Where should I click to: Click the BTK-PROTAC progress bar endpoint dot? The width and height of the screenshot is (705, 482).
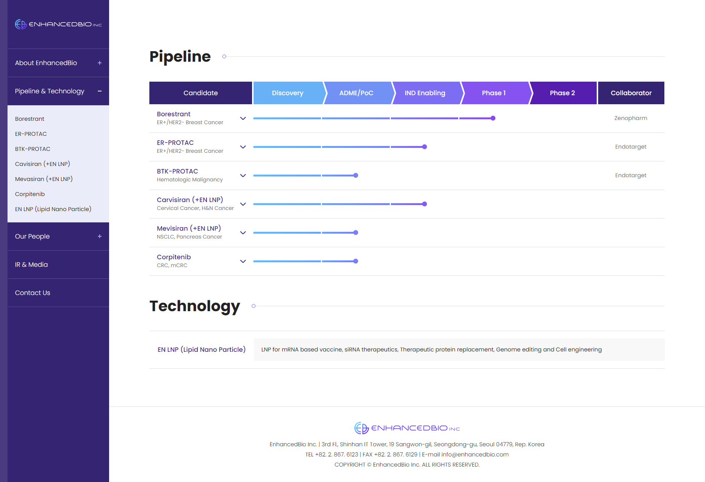click(x=356, y=175)
